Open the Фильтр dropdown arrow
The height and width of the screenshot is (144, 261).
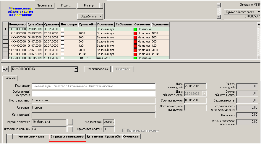click(101, 5)
